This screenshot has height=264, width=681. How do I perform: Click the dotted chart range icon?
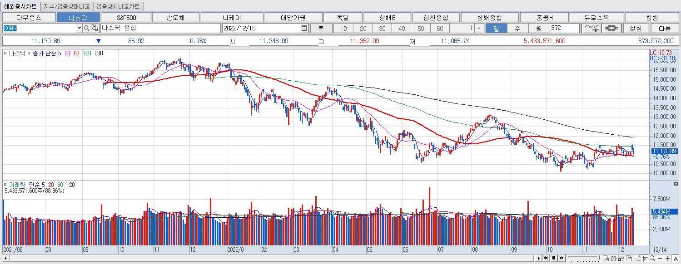coord(636,259)
